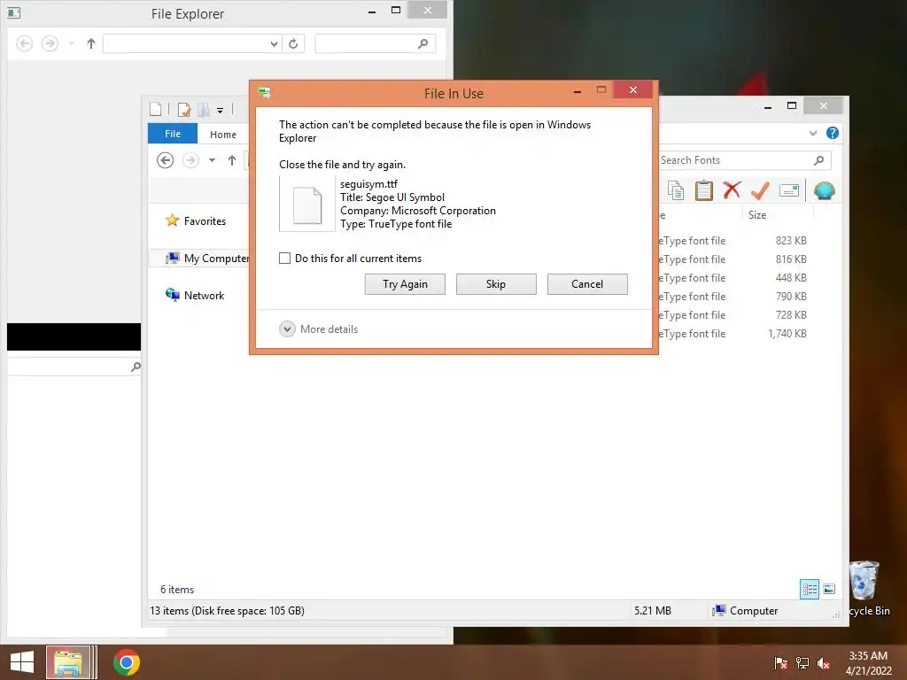This screenshot has width=907, height=680.
Task: Select My Computer in navigation pane
Action: tap(207, 258)
